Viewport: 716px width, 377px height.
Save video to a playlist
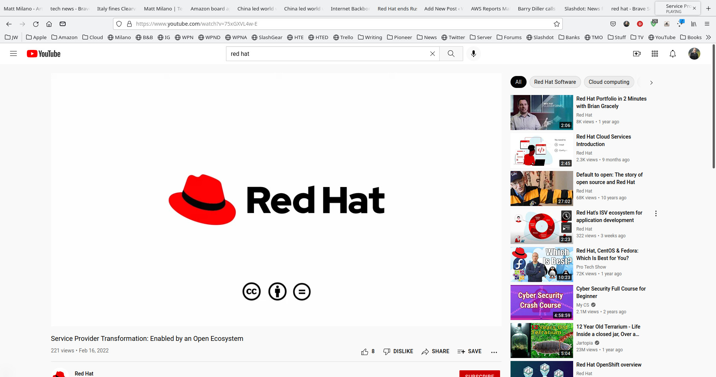click(470, 351)
